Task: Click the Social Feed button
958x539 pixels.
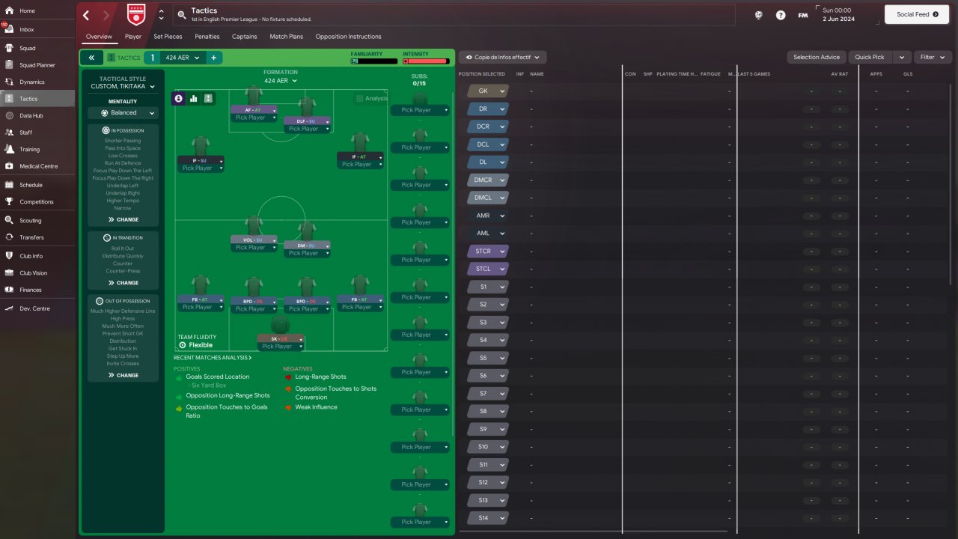Action: click(x=917, y=14)
